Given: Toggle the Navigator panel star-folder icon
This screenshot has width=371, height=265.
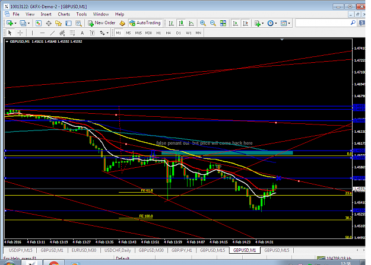Looking at the screenshot, I should 58,23.
